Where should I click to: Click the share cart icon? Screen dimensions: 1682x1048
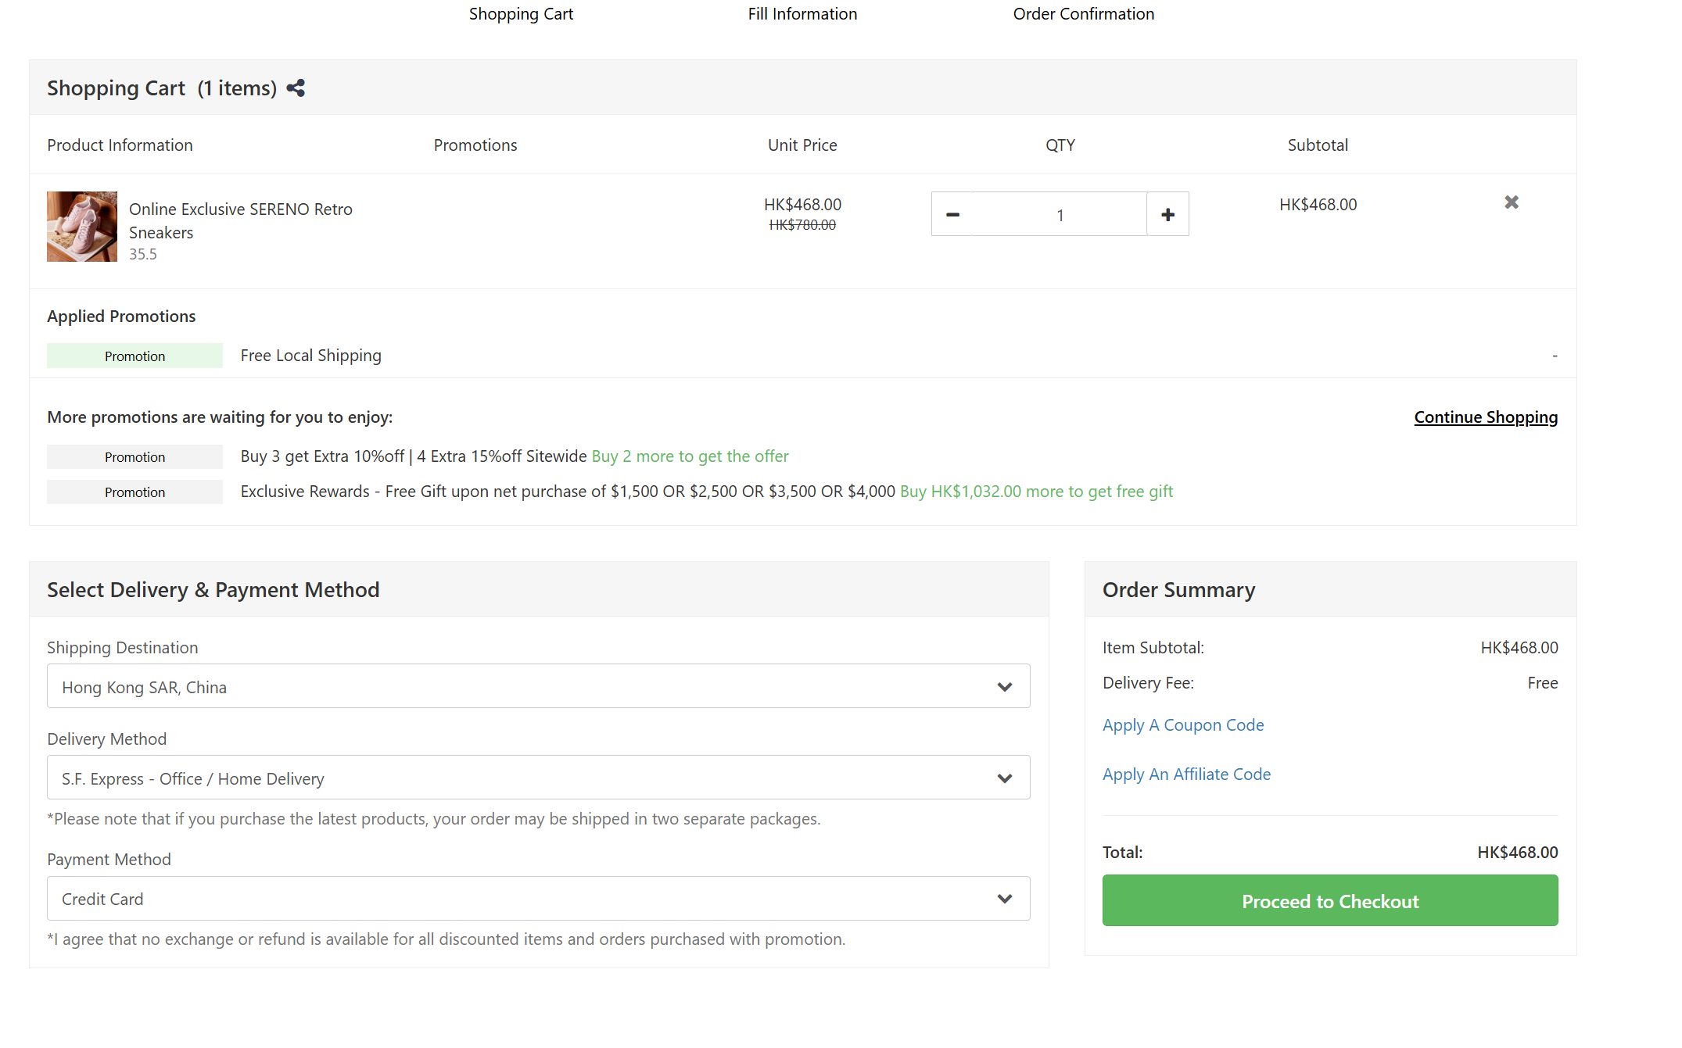tap(296, 88)
